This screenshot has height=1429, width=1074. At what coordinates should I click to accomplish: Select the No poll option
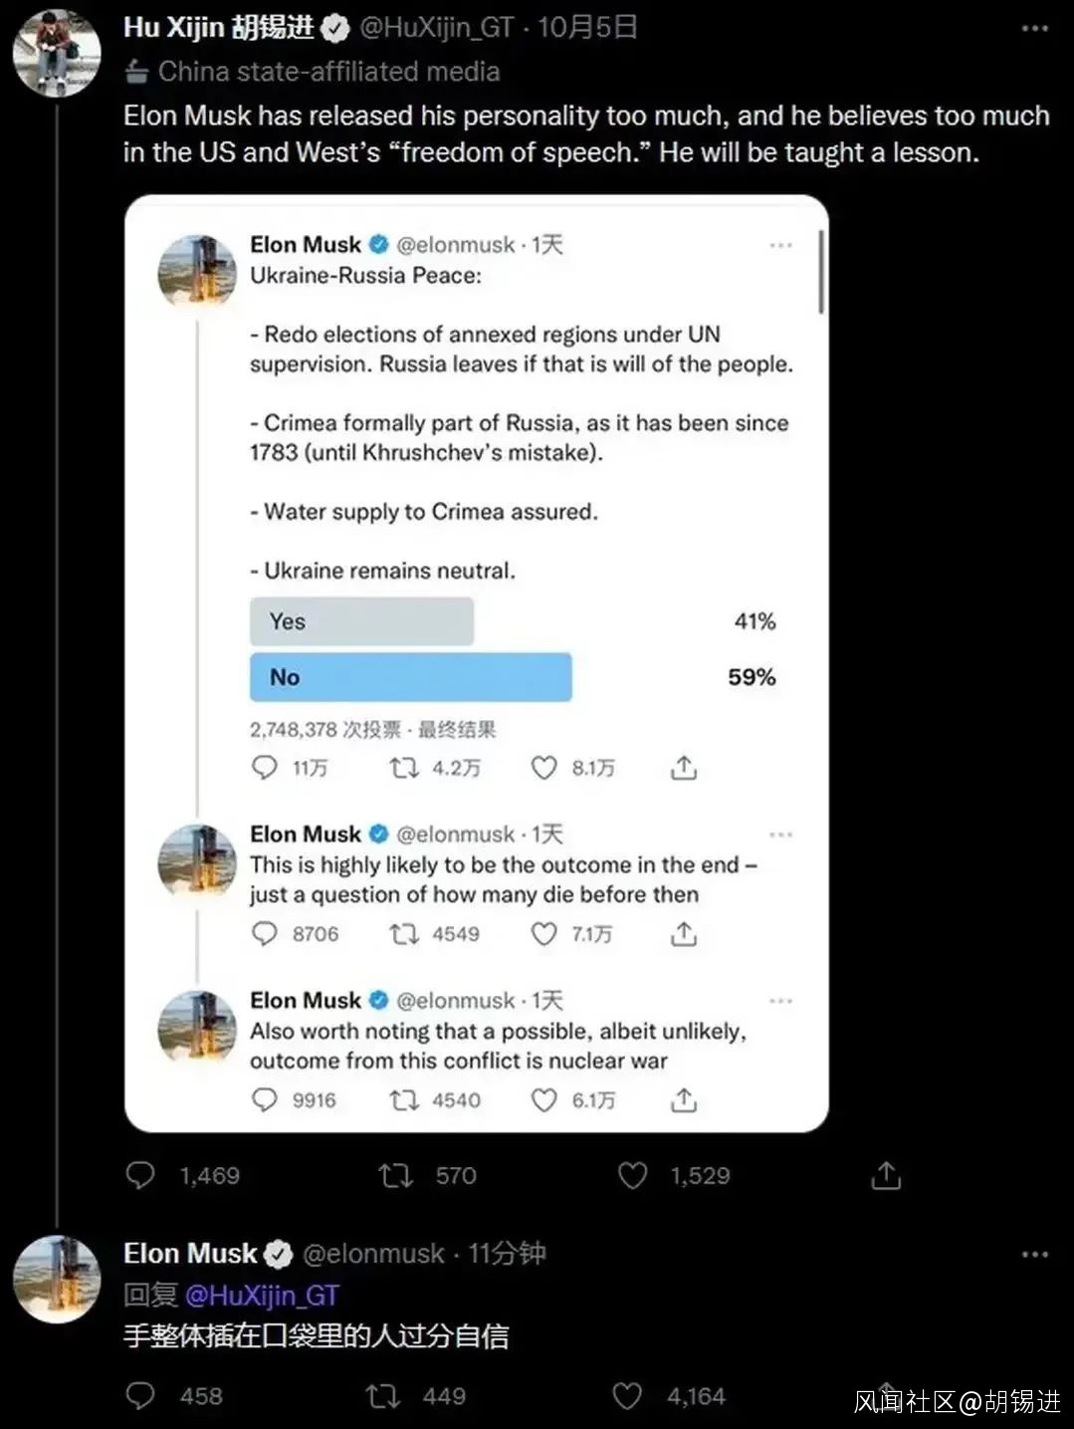[410, 677]
